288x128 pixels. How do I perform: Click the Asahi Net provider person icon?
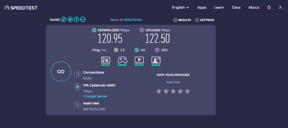78,105
